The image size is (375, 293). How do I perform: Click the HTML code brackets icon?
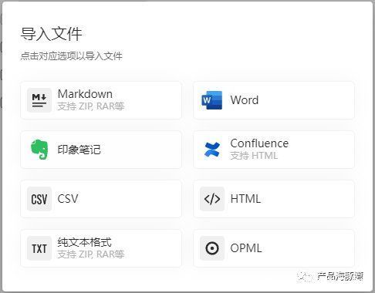pyautogui.click(x=212, y=199)
